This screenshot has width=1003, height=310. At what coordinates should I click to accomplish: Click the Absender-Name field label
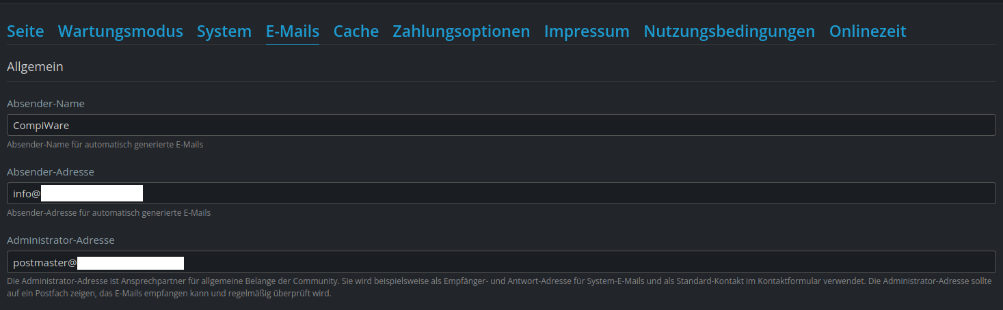pyautogui.click(x=46, y=104)
